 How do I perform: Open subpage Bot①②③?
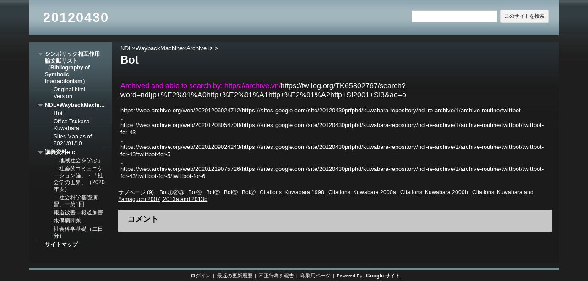(172, 192)
